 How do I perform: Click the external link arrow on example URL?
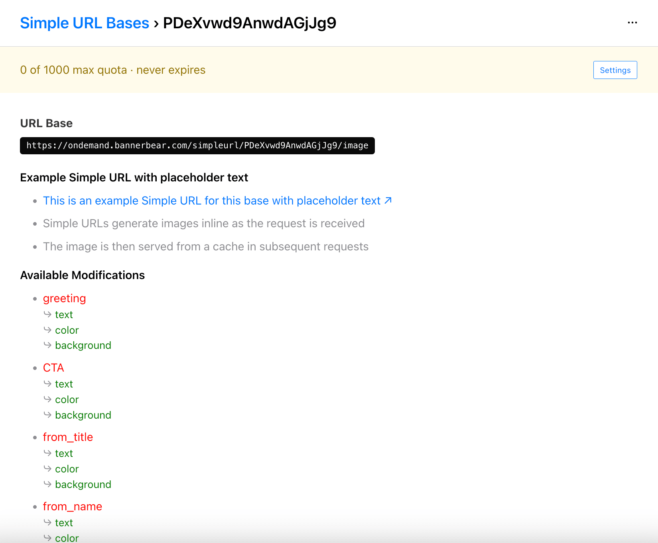coord(387,201)
